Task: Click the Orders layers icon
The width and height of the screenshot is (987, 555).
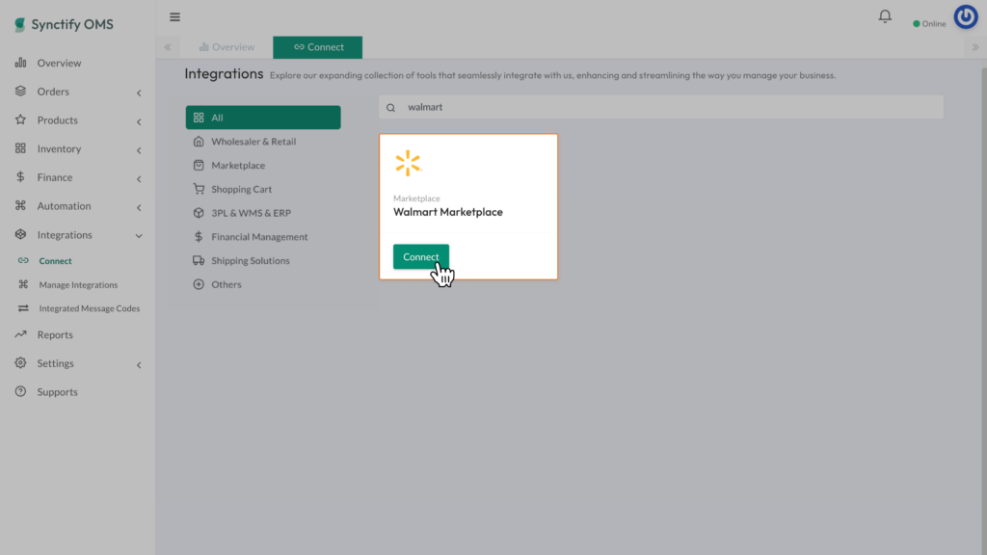Action: pyautogui.click(x=21, y=92)
